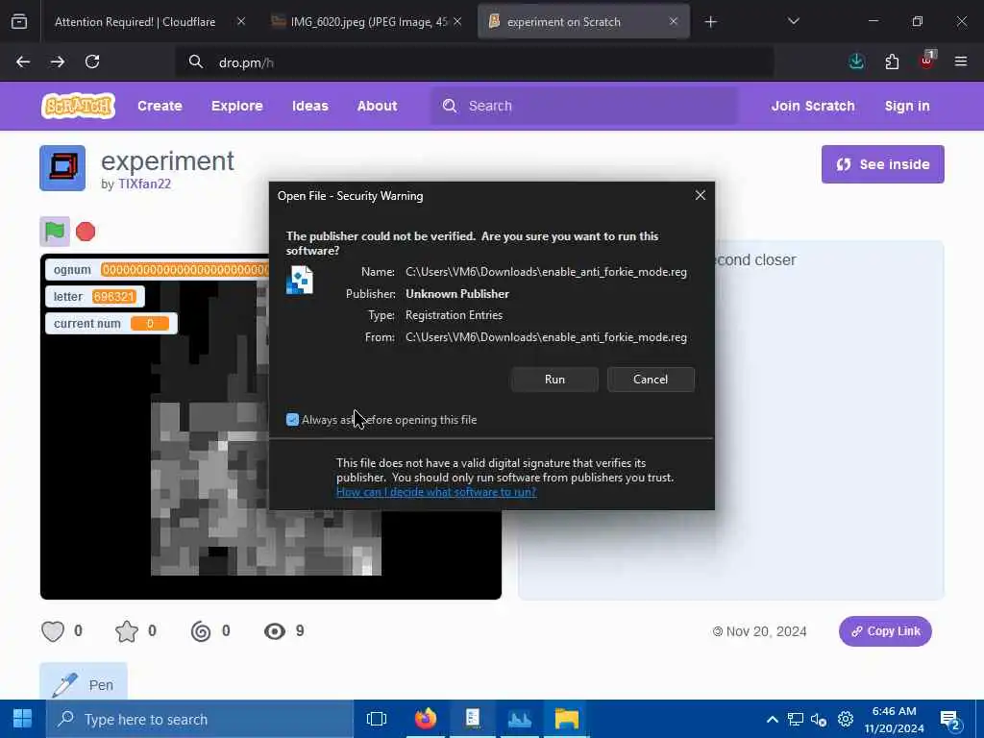The width and height of the screenshot is (984, 738).
Task: Click the remix spiral icon
Action: tap(201, 631)
